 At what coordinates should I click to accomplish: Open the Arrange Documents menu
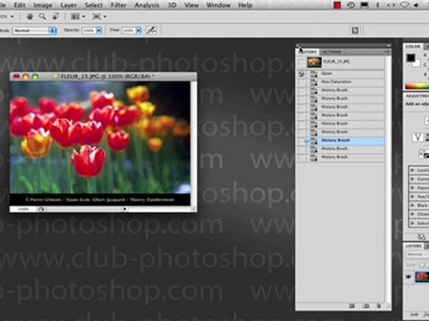77,16
